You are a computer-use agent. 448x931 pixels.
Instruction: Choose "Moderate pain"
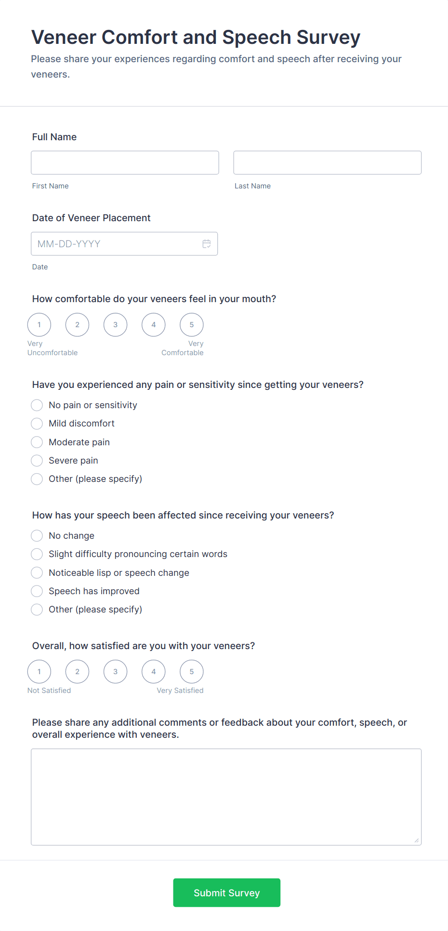point(37,442)
